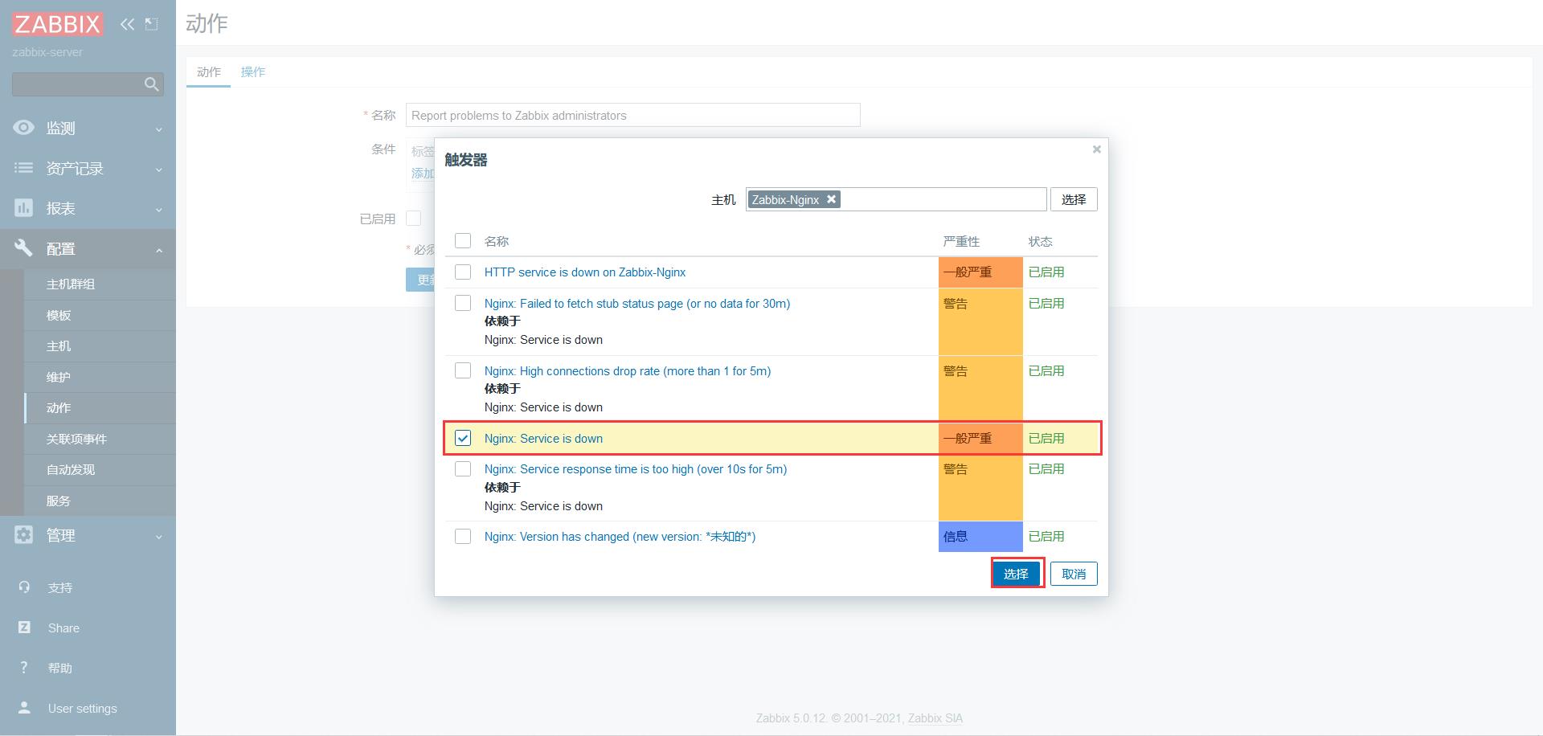The width and height of the screenshot is (1543, 736).
Task: Click the 配置 wrench icon
Action: click(x=24, y=248)
